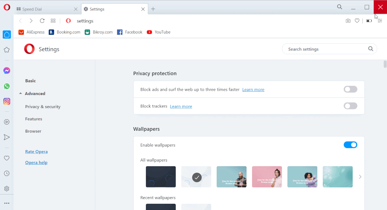Image resolution: width=387 pixels, height=210 pixels.
Task: Select Privacy & security in sidebar
Action: [x=43, y=107]
